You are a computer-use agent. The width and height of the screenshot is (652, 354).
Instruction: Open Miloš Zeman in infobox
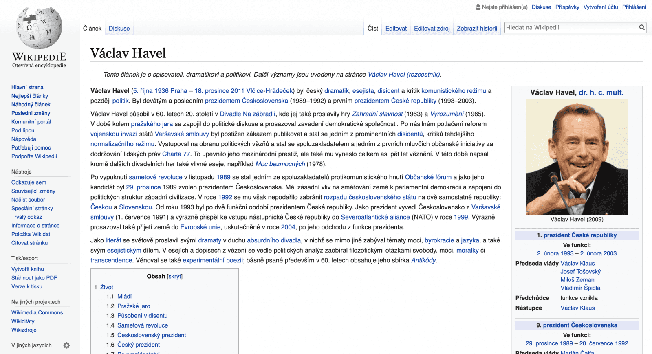coord(577,280)
